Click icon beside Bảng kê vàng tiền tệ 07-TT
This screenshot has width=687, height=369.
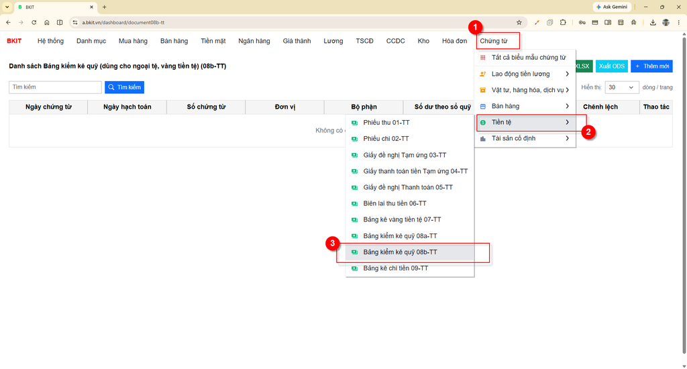[x=354, y=220]
